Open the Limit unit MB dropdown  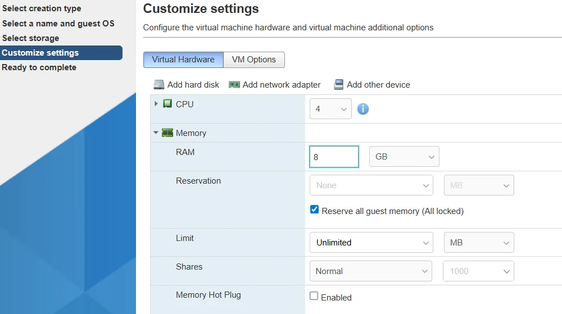[x=479, y=243]
